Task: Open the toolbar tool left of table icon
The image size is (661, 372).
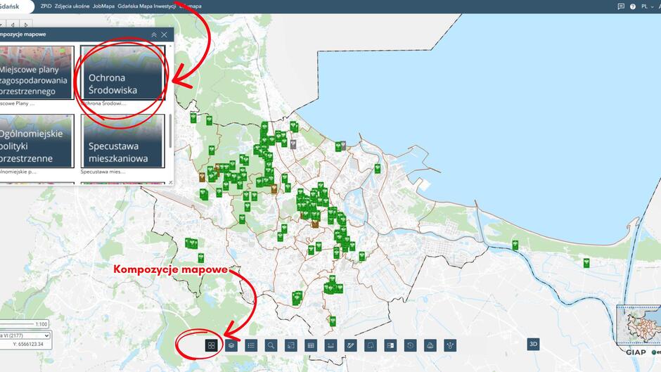Action: point(291,345)
